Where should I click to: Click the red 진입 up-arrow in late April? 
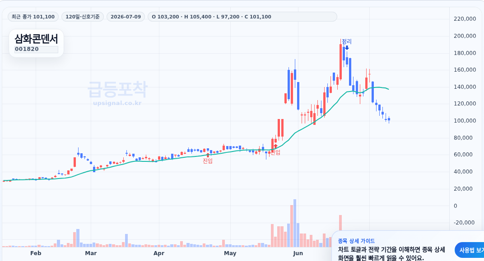pyautogui.click(x=208, y=155)
